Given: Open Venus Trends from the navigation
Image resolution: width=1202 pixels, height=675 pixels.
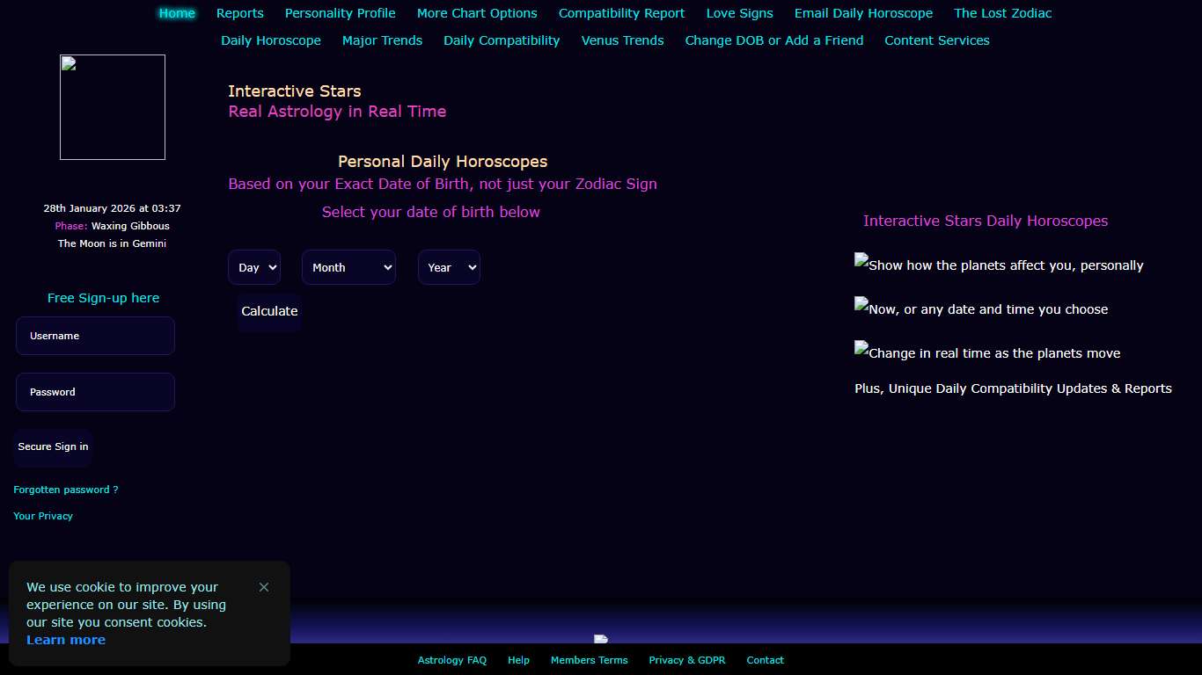Looking at the screenshot, I should [622, 40].
